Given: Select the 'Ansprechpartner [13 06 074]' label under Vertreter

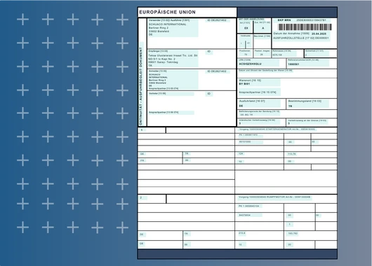Looking at the screenshot, I should pos(164,113).
